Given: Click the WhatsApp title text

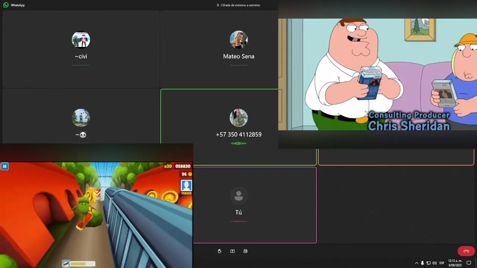Looking at the screenshot, I should (18, 5).
